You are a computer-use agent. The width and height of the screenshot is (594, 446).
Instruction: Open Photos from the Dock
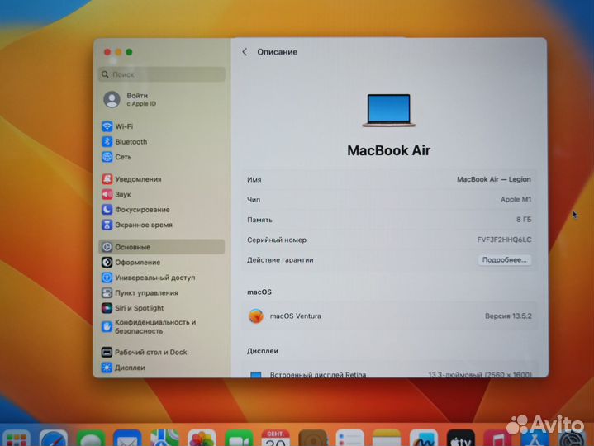(202, 439)
